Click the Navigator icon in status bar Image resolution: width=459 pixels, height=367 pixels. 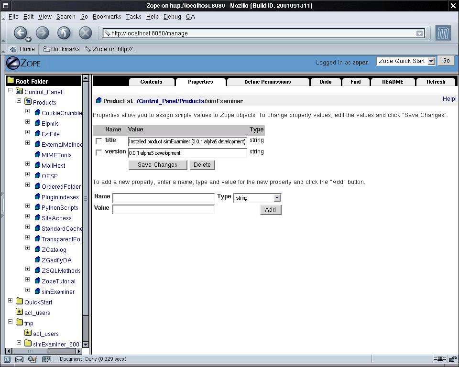[8, 359]
